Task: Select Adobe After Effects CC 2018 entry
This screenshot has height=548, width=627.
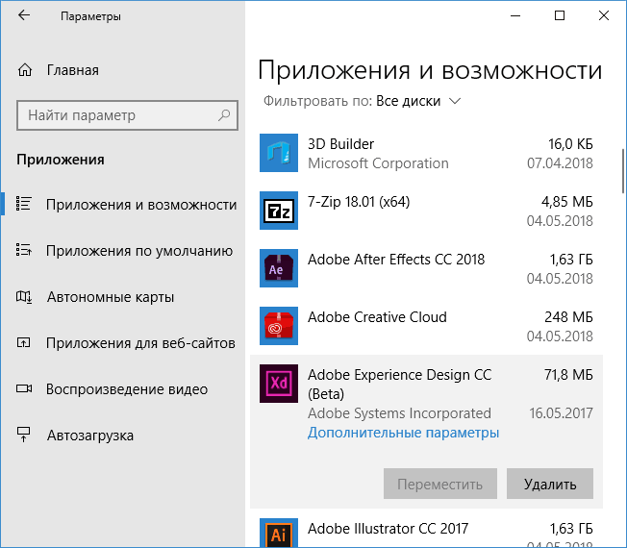Action: [426, 268]
